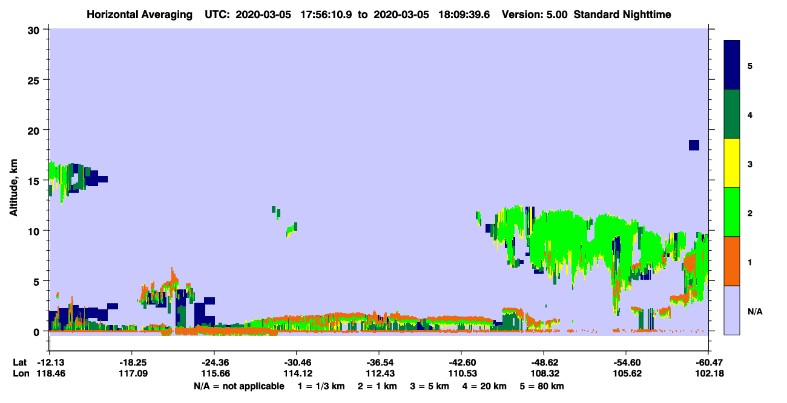Click legend text '3 = 5 km'
Screen dimensions: 787x403
click(430, 385)
